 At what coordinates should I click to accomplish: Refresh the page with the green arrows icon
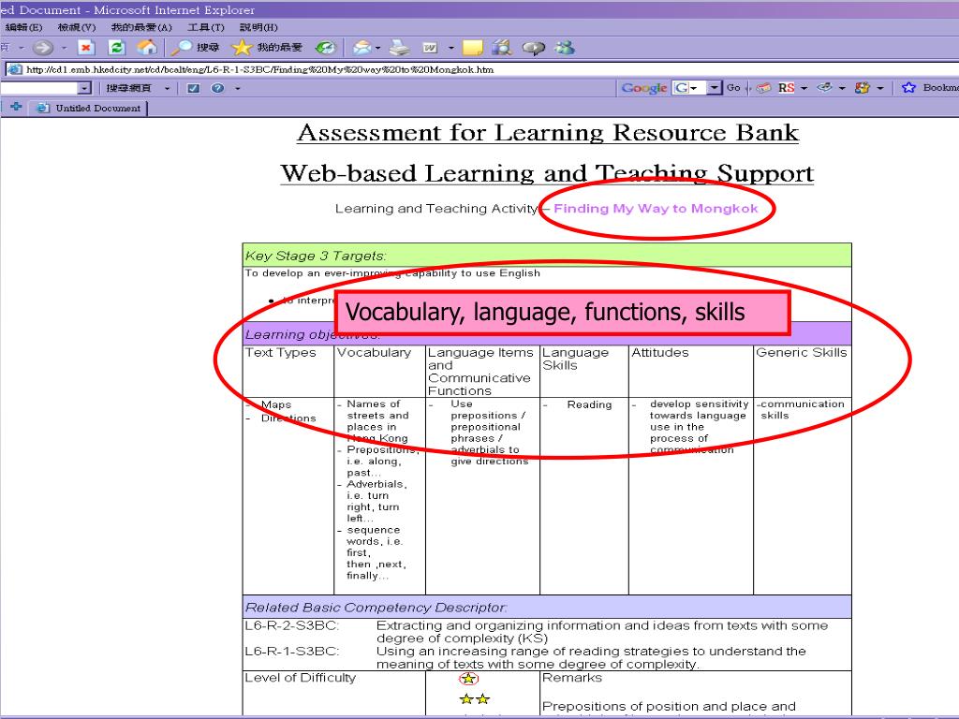(117, 48)
